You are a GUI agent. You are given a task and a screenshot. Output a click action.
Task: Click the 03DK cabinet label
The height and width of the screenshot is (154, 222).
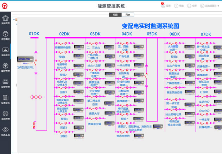pyautogui.click(x=95, y=34)
